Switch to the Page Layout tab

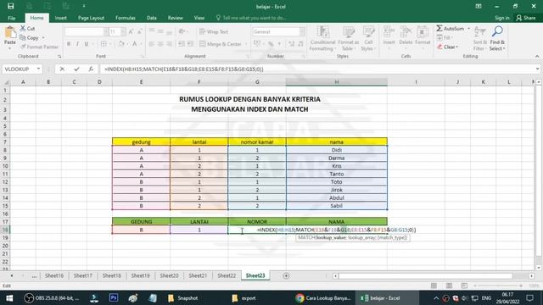coord(91,18)
